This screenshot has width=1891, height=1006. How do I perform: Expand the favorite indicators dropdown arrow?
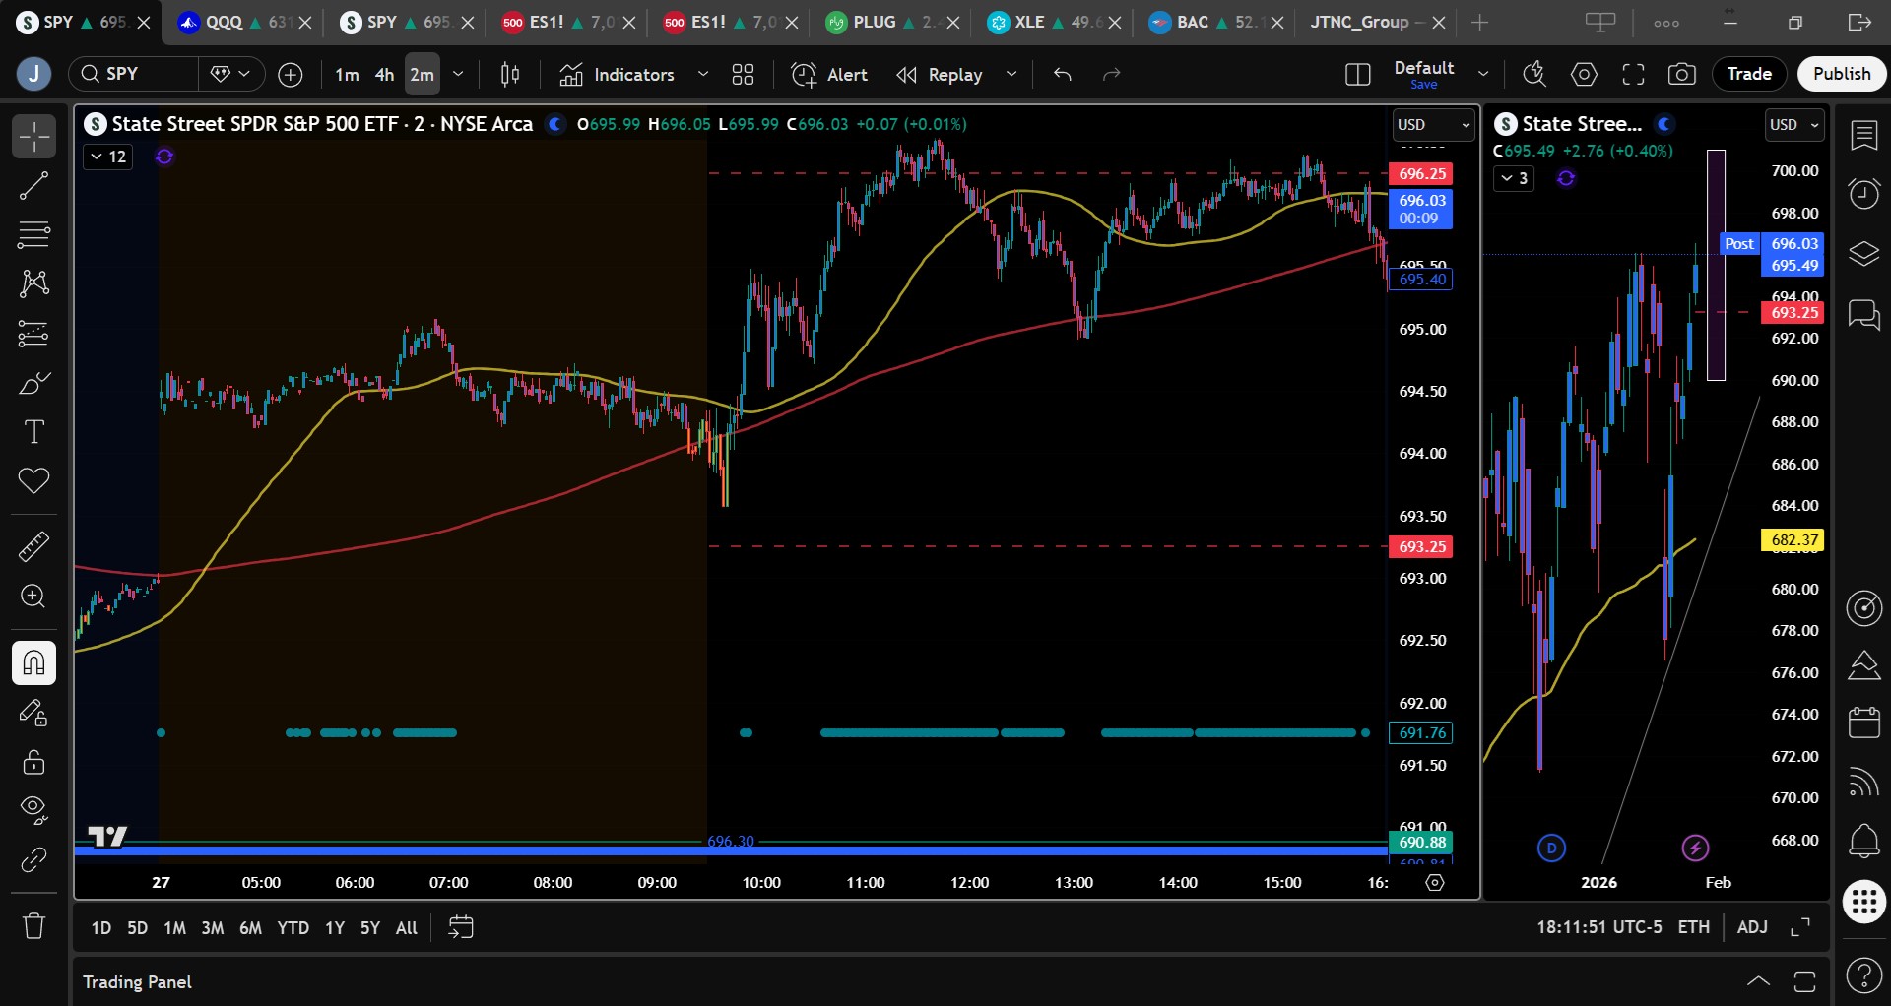(x=703, y=74)
